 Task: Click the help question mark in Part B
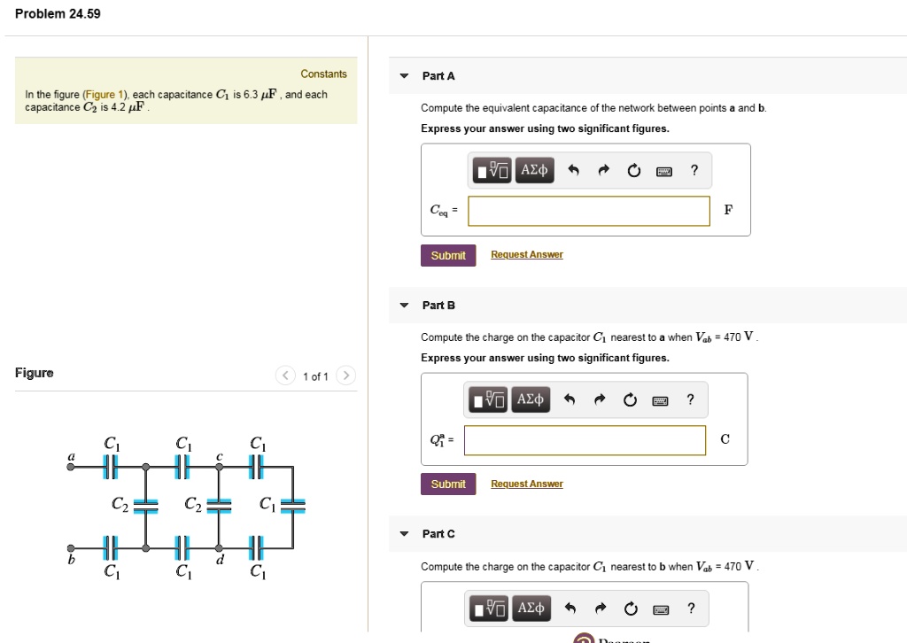[690, 399]
